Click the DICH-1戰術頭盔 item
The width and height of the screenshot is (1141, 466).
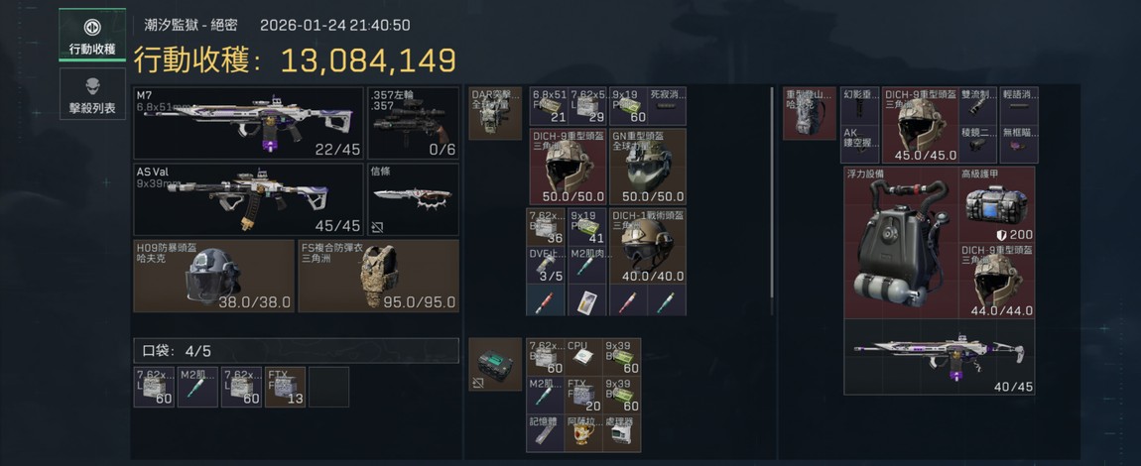[x=648, y=246]
